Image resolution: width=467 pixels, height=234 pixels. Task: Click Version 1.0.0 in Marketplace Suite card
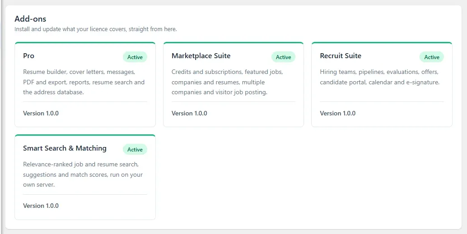click(x=189, y=113)
